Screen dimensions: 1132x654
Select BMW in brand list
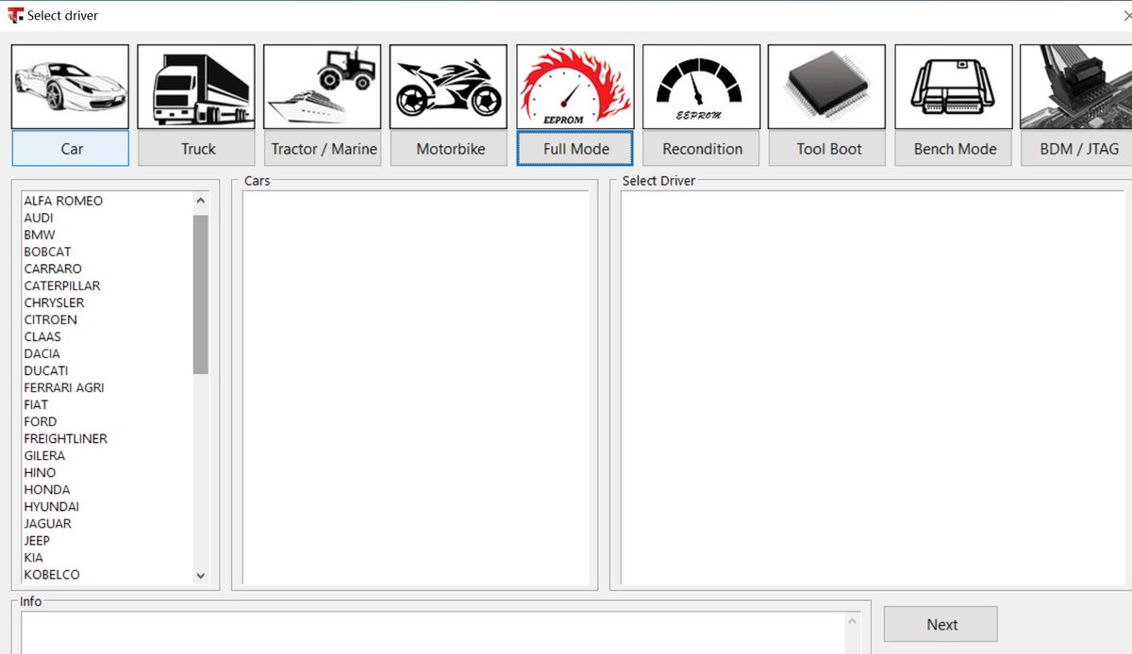point(40,235)
